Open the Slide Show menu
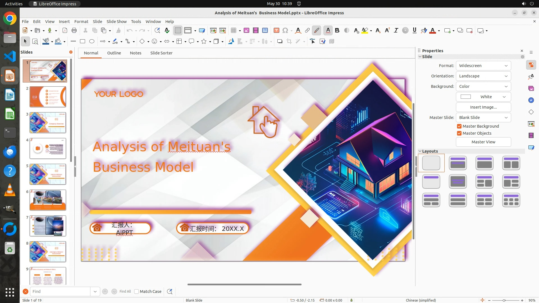 coord(117,22)
